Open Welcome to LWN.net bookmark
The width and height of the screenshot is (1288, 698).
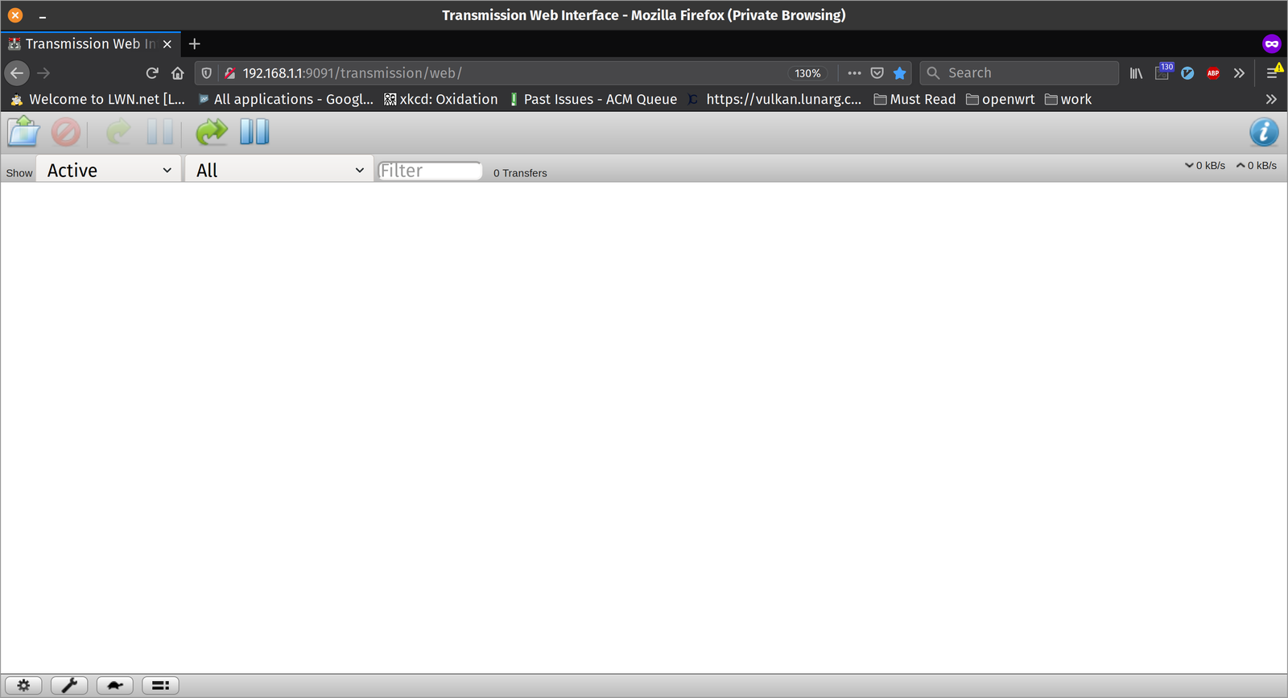click(97, 99)
